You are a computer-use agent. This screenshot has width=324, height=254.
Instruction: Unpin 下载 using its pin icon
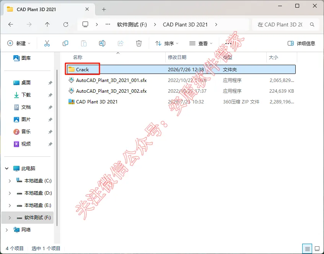pos(50,95)
